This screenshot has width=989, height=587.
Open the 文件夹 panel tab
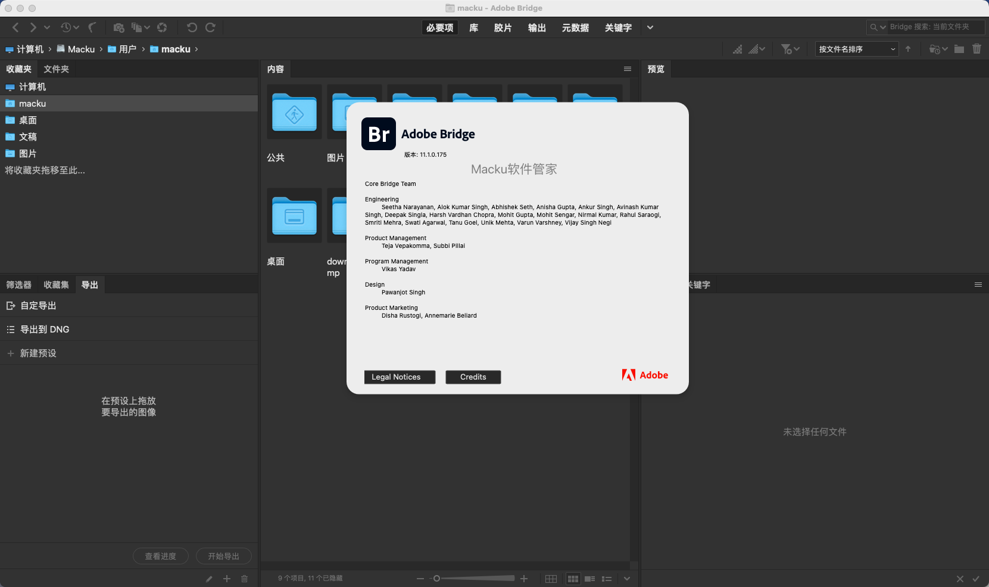coord(56,69)
